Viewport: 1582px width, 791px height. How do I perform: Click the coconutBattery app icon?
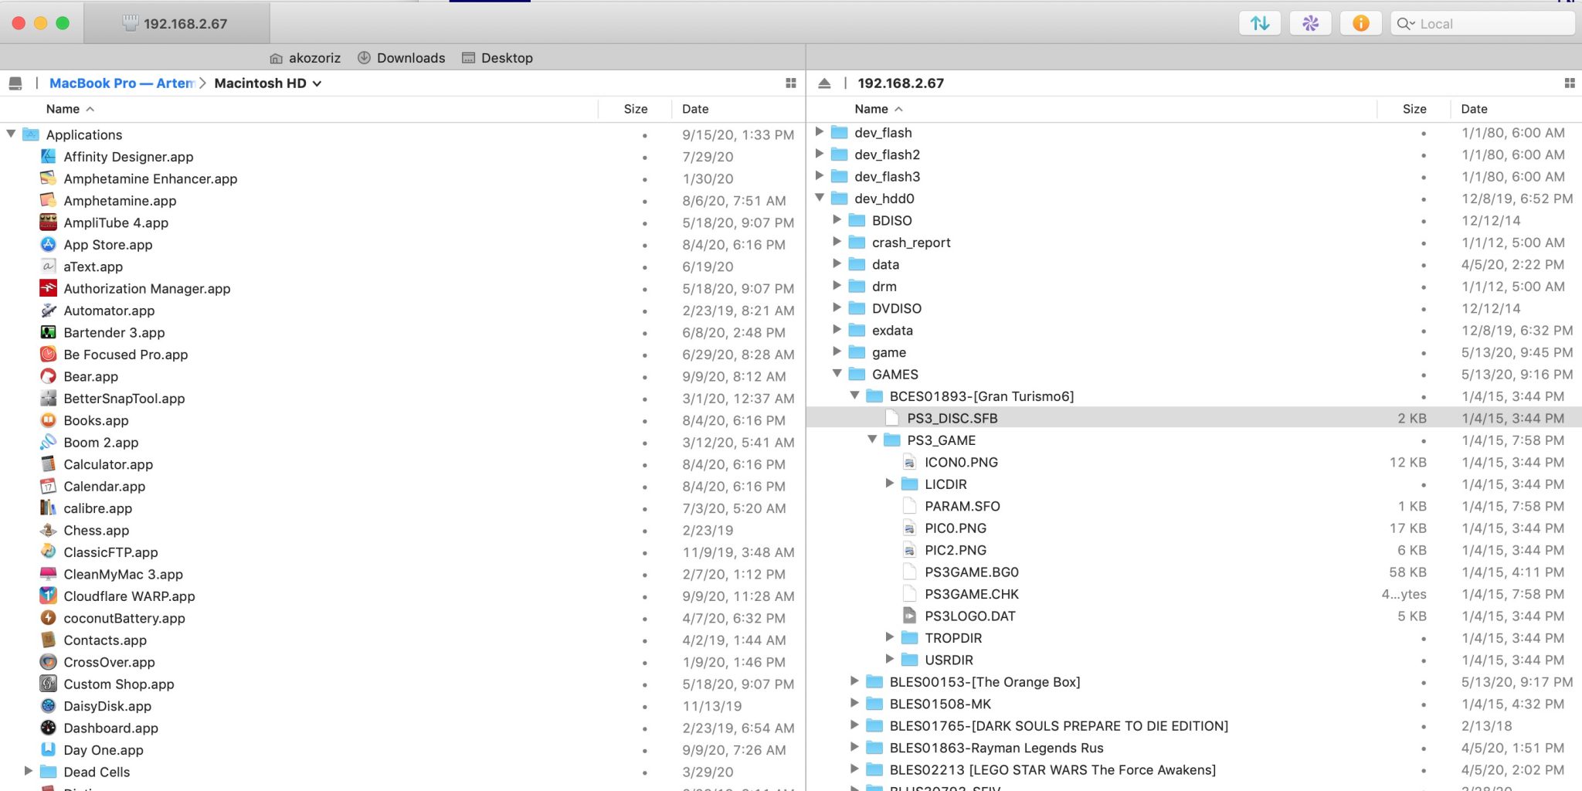(48, 618)
